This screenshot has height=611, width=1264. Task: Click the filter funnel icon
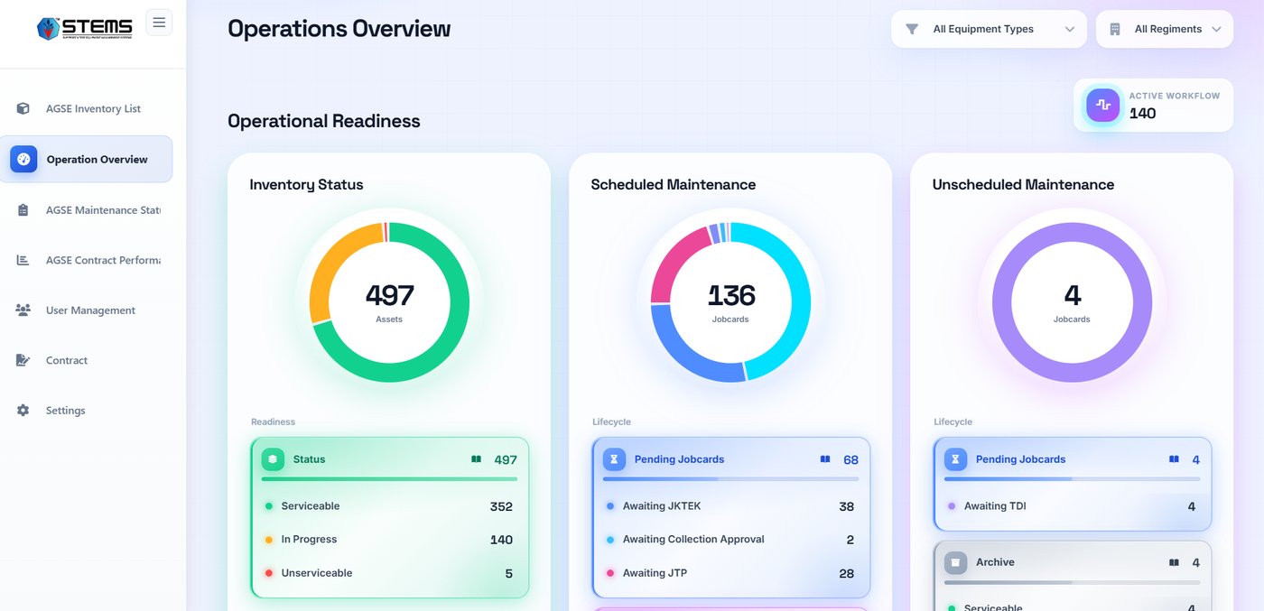coord(912,29)
